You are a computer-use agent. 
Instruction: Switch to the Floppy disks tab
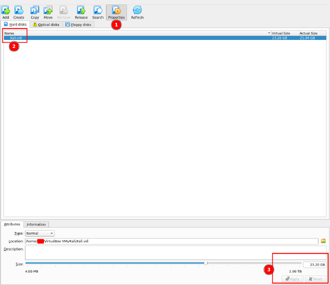coord(78,24)
